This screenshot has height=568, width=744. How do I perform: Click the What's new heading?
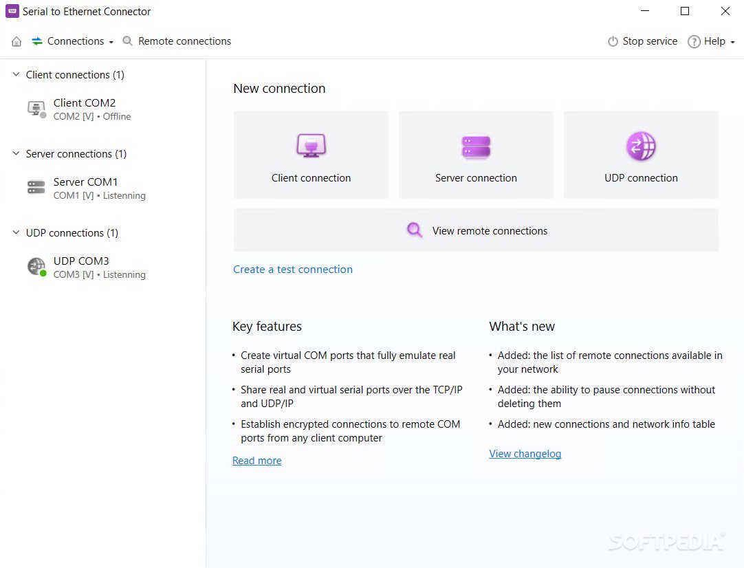pyautogui.click(x=522, y=327)
